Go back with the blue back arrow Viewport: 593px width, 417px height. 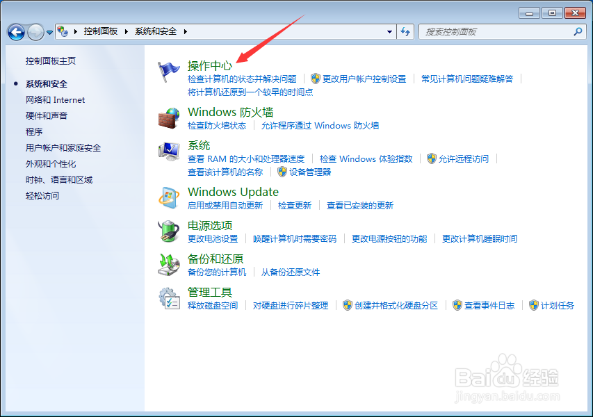pos(16,32)
